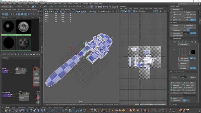Click Layout in Arrange section
Viewport: 201px width, 113px height.
pyautogui.click(x=177, y=98)
